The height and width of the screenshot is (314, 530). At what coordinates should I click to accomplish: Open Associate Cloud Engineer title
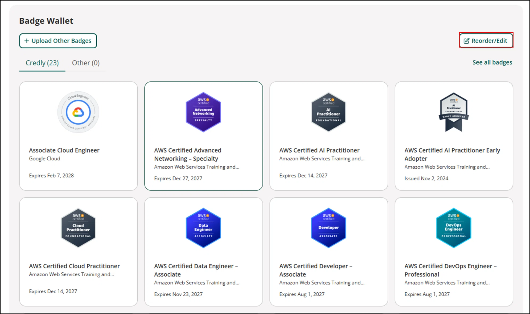pos(64,150)
